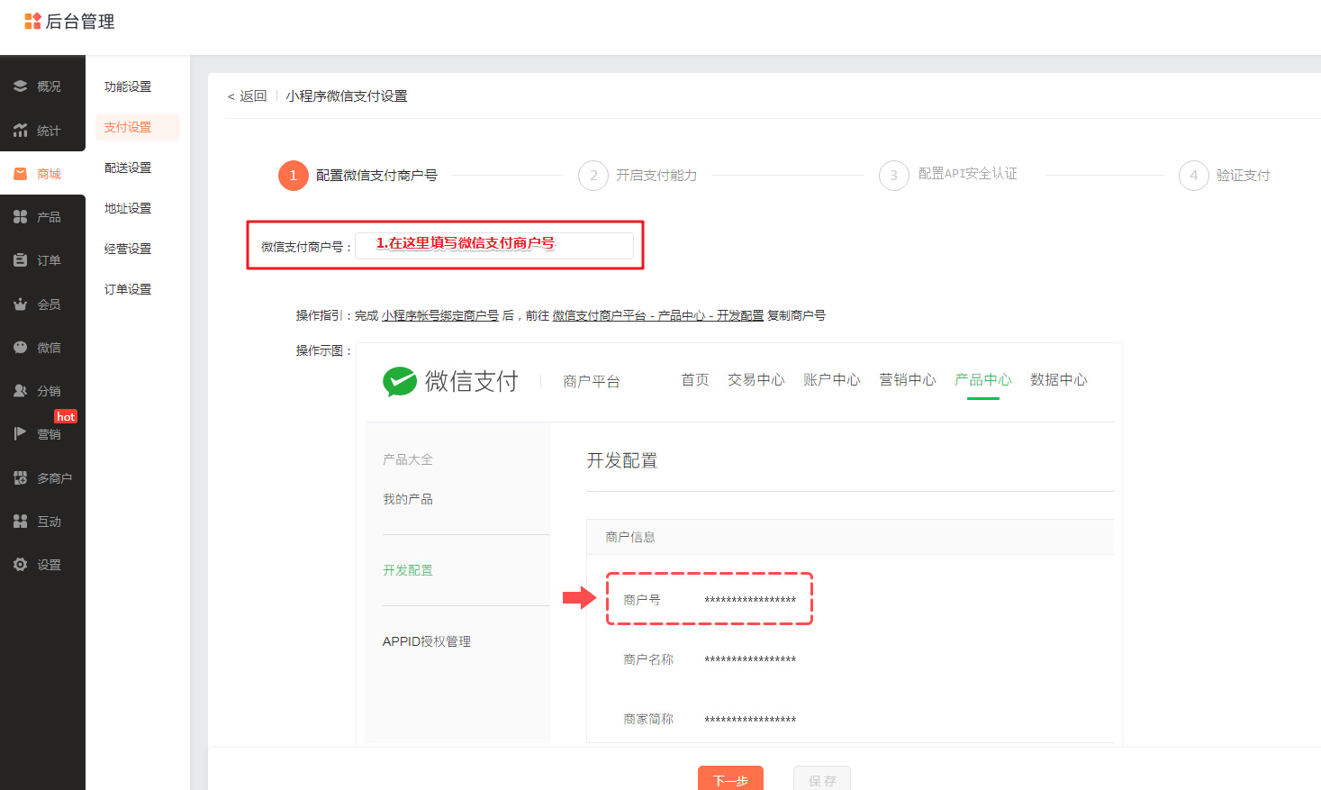This screenshot has height=790, width=1321.
Task: Click the 返回 back link
Action: pyautogui.click(x=247, y=96)
